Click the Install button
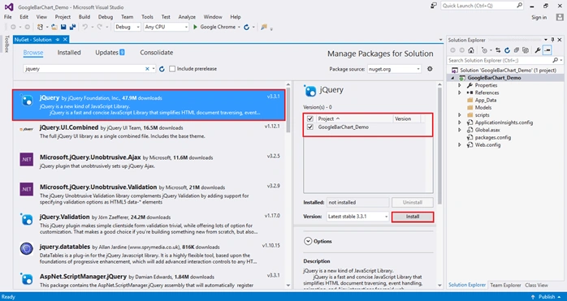The height and width of the screenshot is (301, 567). coord(413,217)
